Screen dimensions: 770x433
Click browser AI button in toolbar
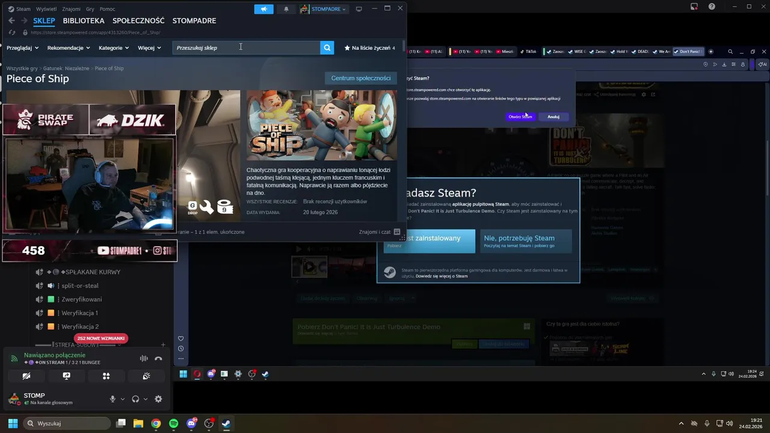tap(762, 64)
